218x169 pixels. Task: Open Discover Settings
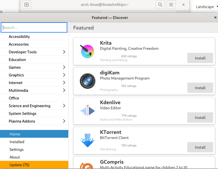[16, 149]
